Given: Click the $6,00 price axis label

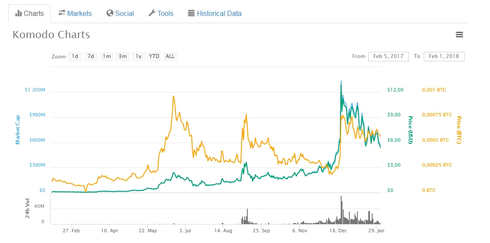Looking at the screenshot, I should (394, 140).
